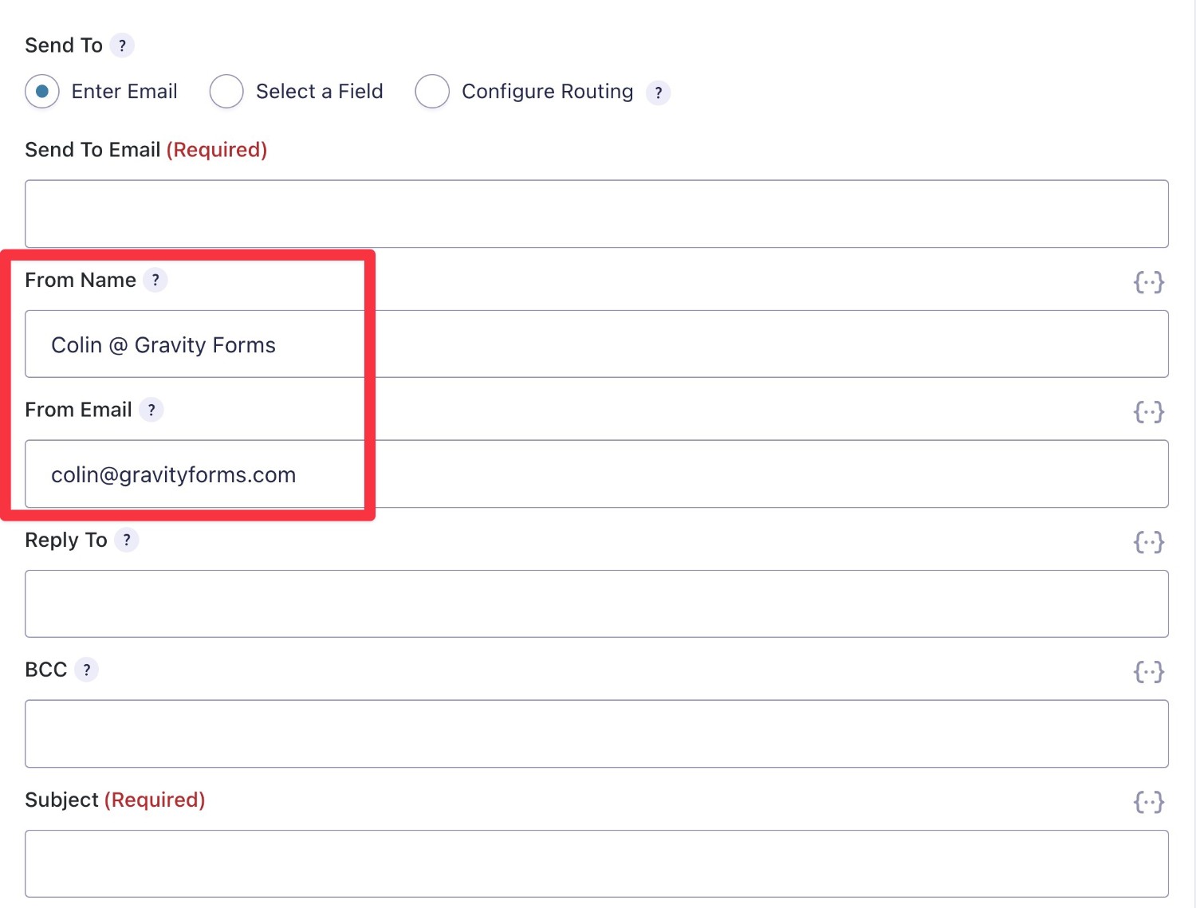Focus the Subject input field
This screenshot has height=908, width=1196.
point(596,863)
